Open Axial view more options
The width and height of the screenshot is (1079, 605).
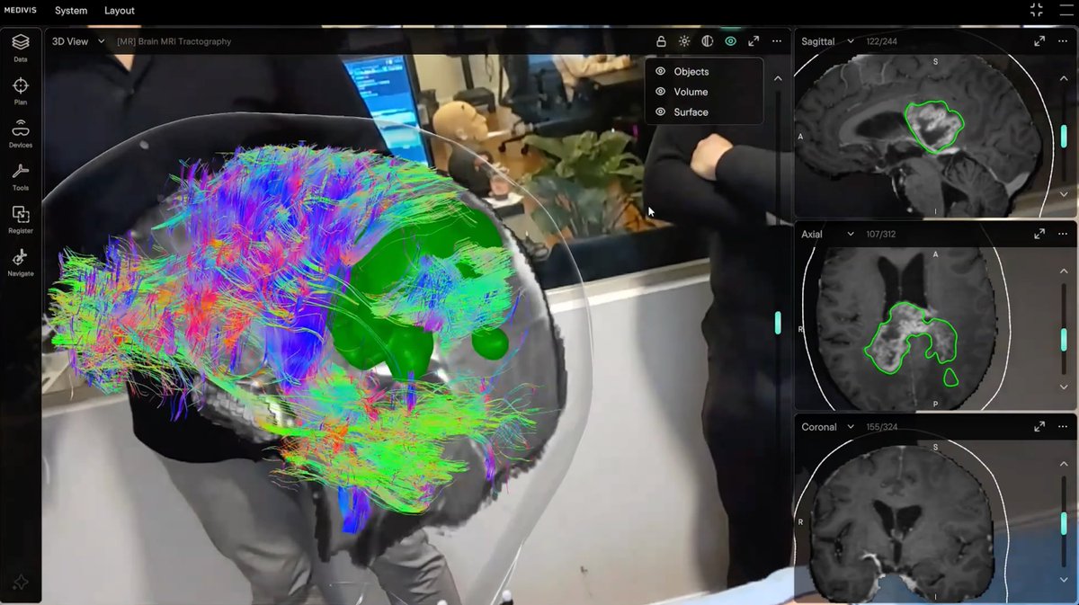pos(1063,234)
